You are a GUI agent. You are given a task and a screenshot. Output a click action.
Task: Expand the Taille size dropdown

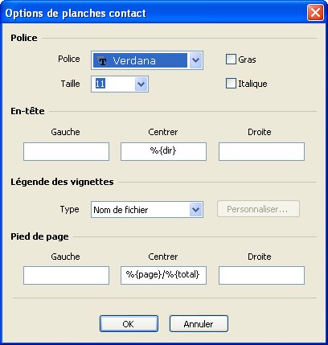tap(141, 84)
